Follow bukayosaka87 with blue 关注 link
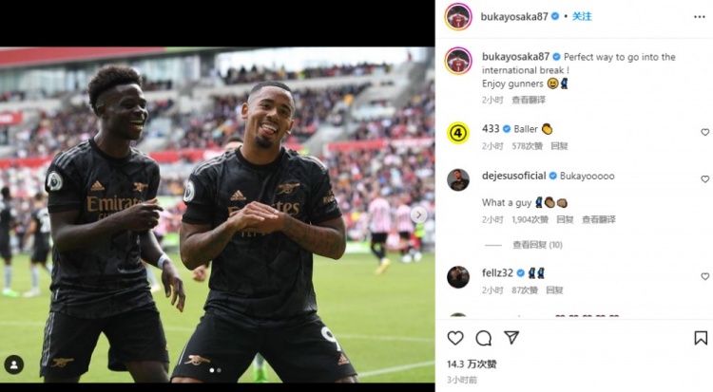The height and width of the screenshot is (392, 713). point(582,16)
